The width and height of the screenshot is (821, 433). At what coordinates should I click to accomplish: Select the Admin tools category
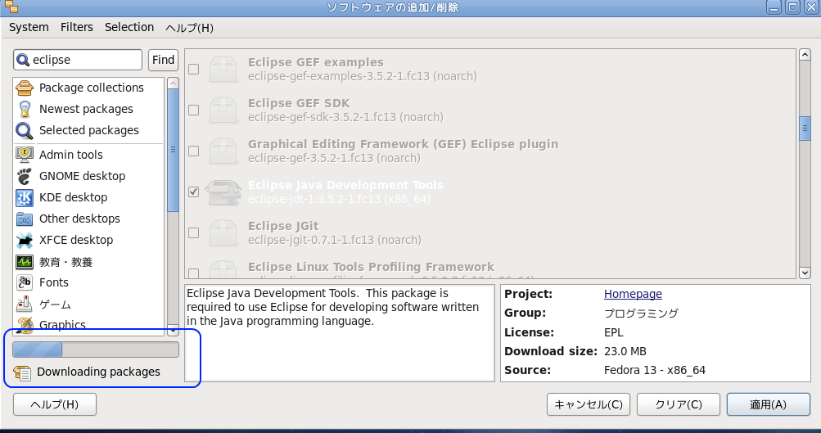[70, 155]
